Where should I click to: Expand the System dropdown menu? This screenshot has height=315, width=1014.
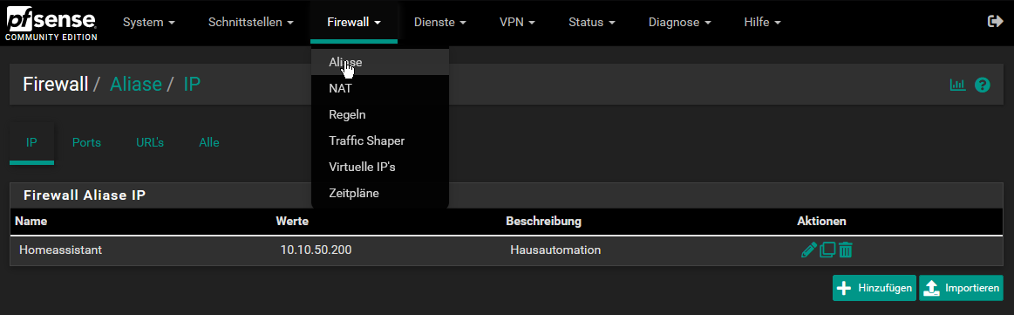[149, 22]
